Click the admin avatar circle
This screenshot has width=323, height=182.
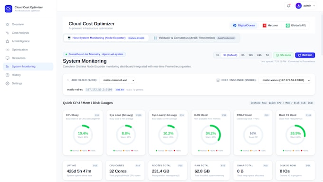tap(298, 6)
